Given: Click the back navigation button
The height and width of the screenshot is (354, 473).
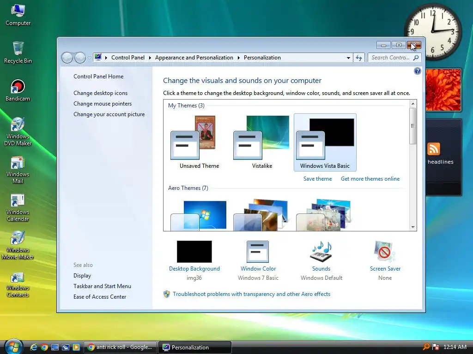Looking at the screenshot, I should click(67, 58).
